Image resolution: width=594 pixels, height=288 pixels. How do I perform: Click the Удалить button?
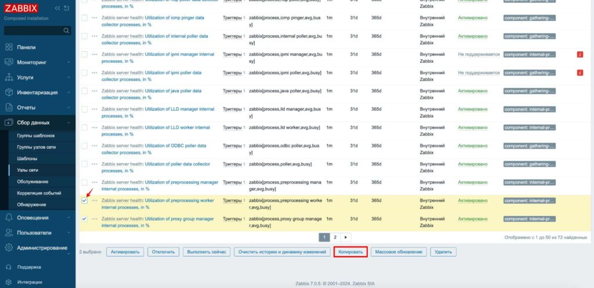(443, 252)
